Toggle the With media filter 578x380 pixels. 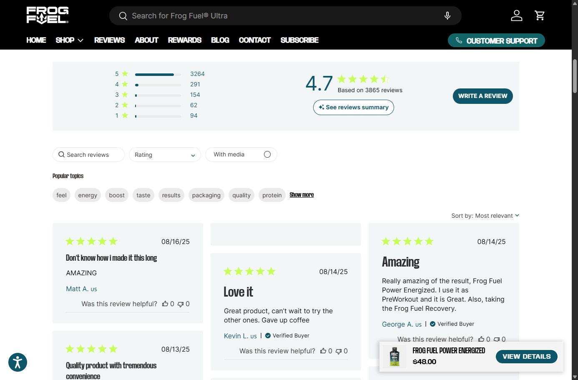click(267, 155)
